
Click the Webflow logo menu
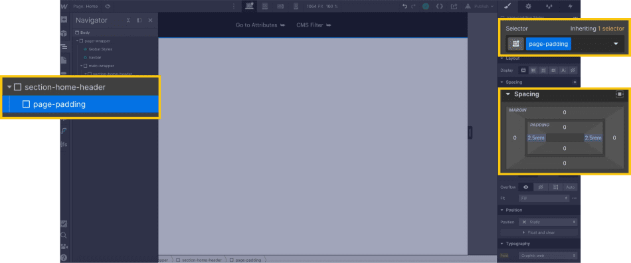64,6
